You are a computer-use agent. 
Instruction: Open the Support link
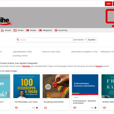tap(99, 66)
